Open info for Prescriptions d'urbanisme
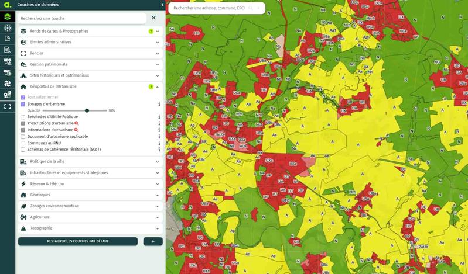The width and height of the screenshot is (468, 274). tap(159, 123)
